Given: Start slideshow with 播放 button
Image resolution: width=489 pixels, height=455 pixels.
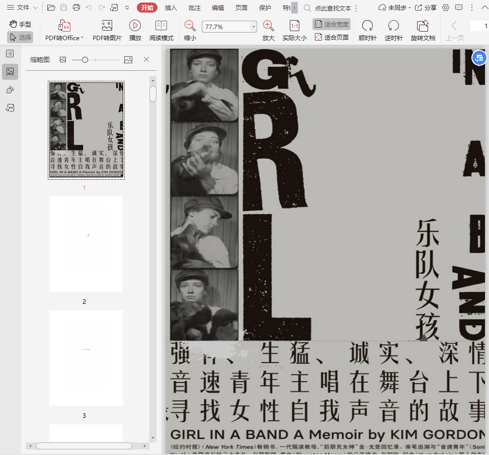Looking at the screenshot, I should 135,26.
